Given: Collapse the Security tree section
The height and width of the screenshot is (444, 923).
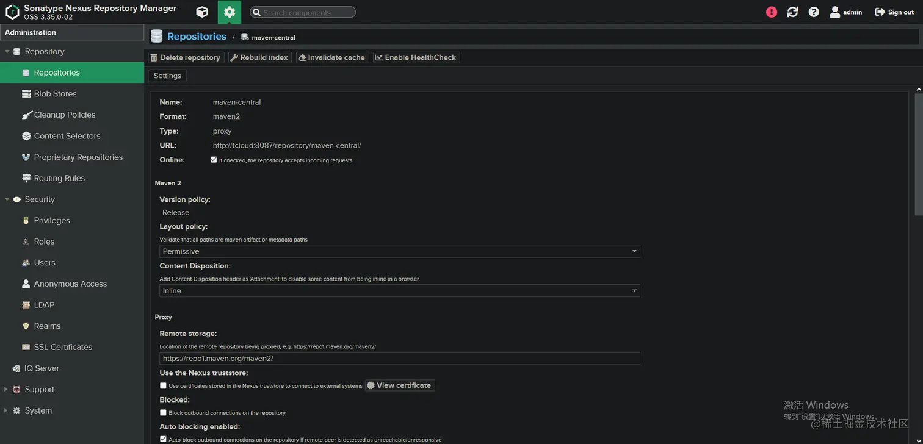Looking at the screenshot, I should [7, 199].
